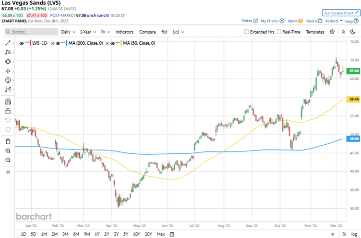Open the calendar date range picker
The width and height of the screenshot is (361, 238).
tap(172, 234)
